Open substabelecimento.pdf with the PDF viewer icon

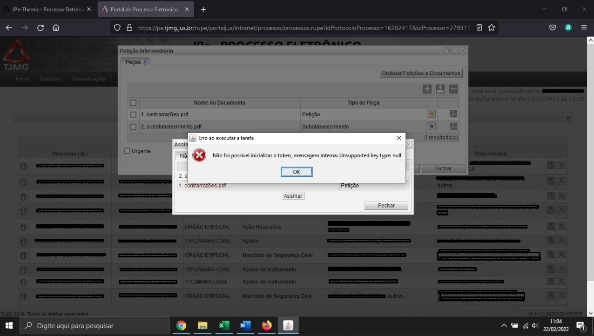coord(452,126)
